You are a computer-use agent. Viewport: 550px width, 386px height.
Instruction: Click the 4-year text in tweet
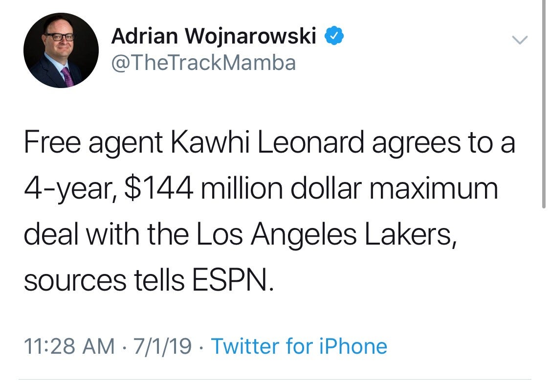coord(67,189)
